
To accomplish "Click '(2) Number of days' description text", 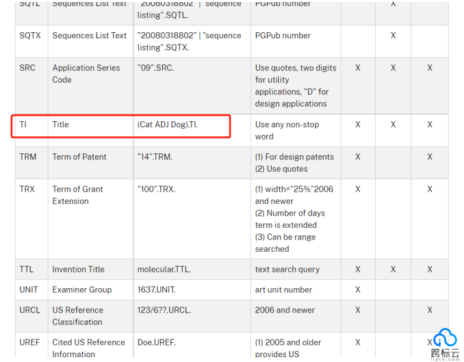I will [290, 213].
